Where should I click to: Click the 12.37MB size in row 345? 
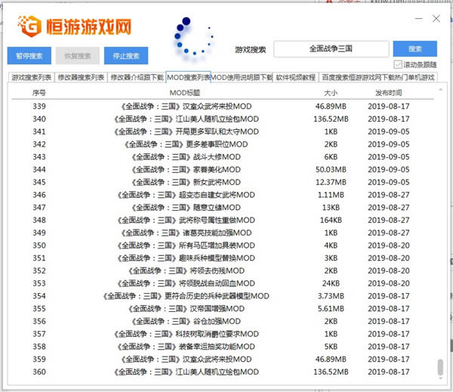coord(331,183)
